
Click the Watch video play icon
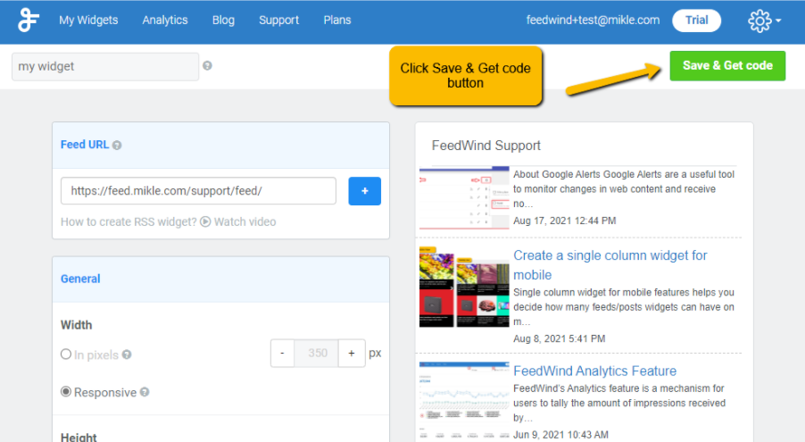(x=205, y=221)
